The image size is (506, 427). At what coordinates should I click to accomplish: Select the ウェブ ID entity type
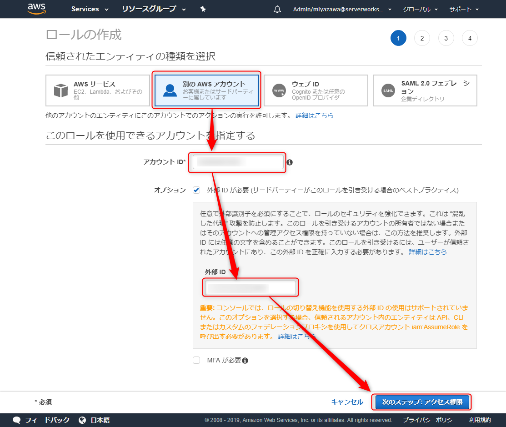point(316,90)
